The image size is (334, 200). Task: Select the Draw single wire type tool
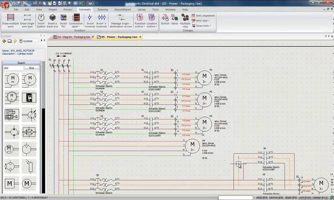[27, 21]
